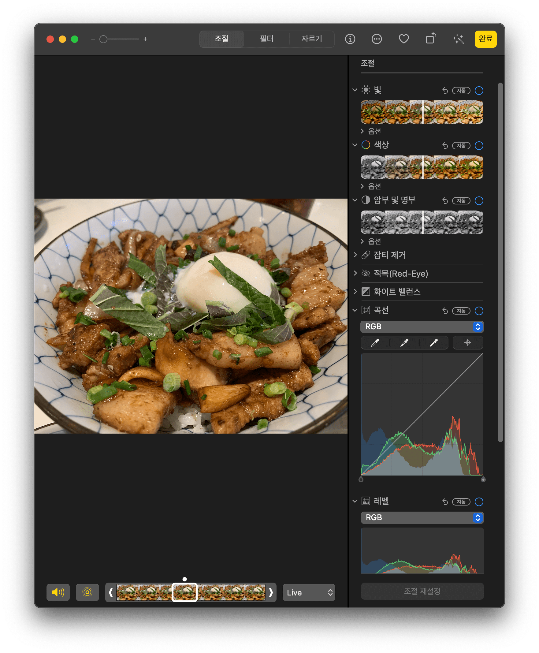539x653 pixels.
Task: Click 자동 button for 색상
Action: [x=461, y=146]
